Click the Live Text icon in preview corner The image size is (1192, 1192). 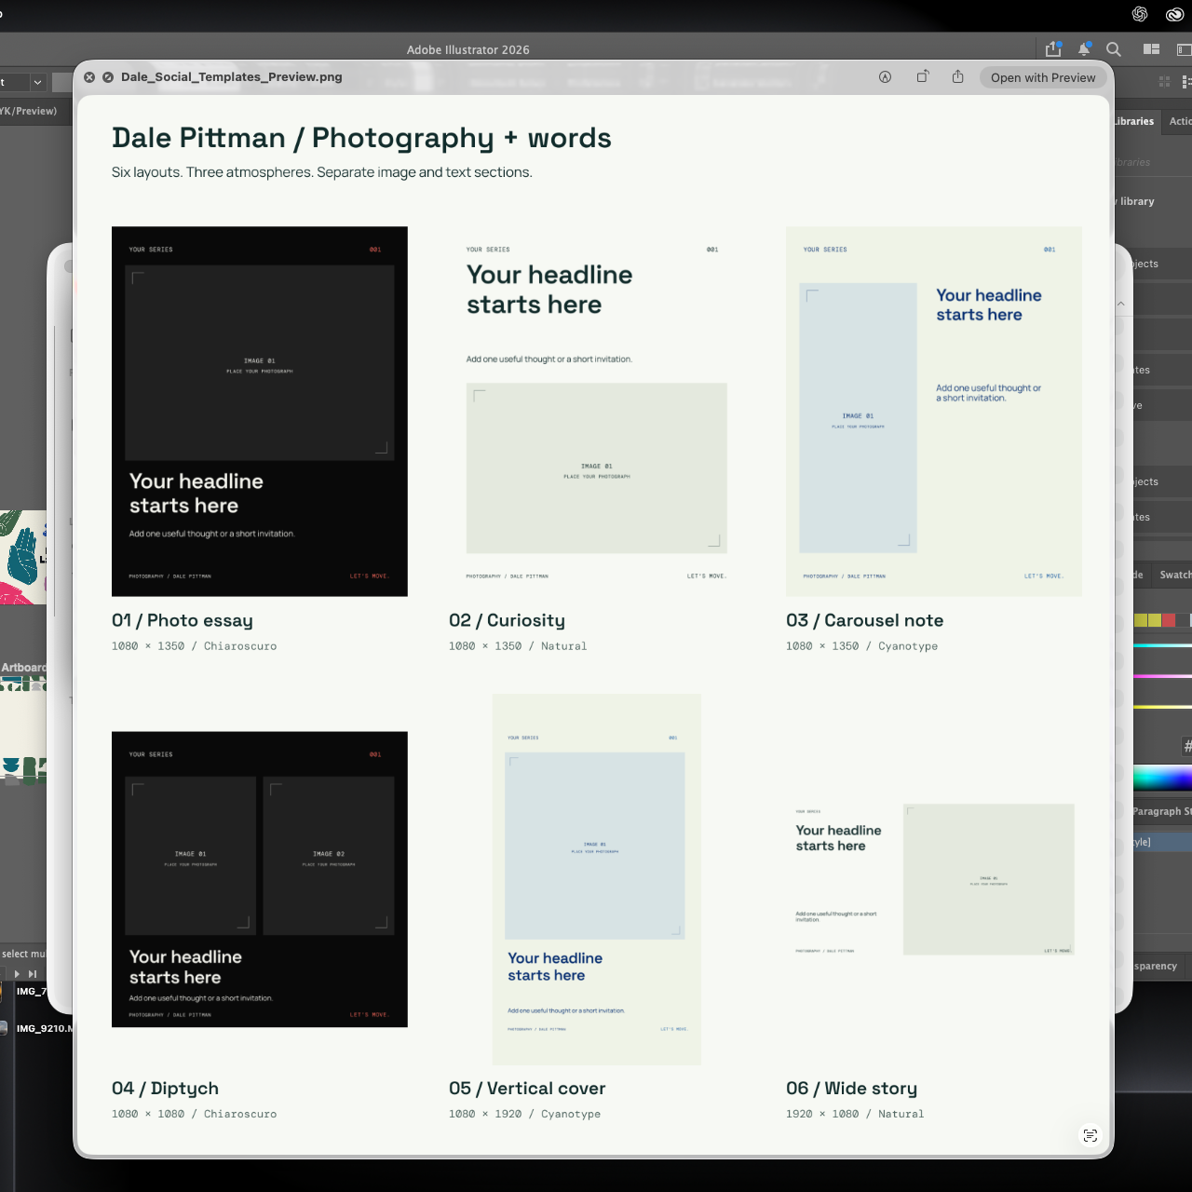click(x=1090, y=1135)
